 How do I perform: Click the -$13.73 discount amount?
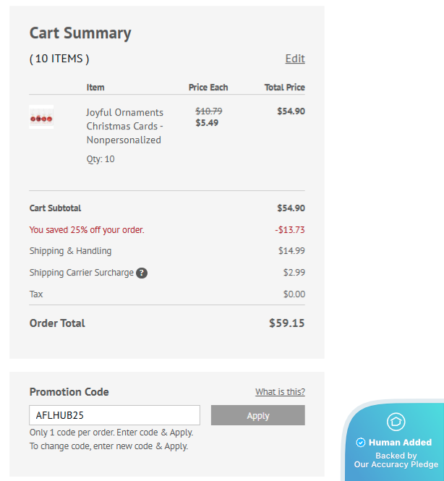[290, 230]
